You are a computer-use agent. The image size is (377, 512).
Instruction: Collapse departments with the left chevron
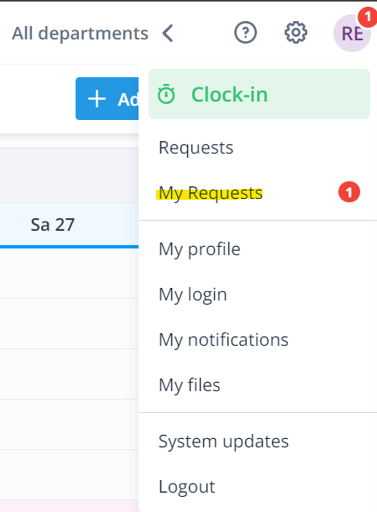click(x=168, y=34)
